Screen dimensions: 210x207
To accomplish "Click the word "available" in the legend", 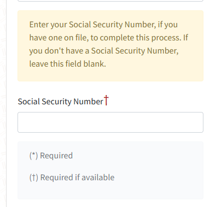I will (98, 178).
